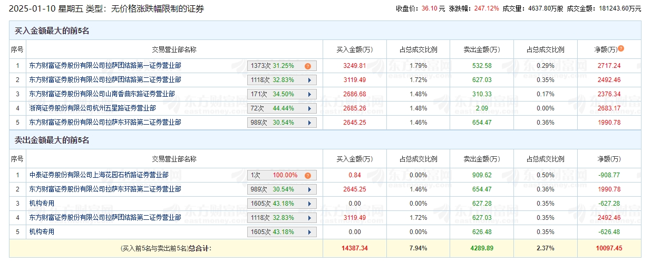Open 山南香曲东路证券营业部 brokerage link
Image resolution: width=651 pixels, height=263 pixels.
pyautogui.click(x=102, y=94)
